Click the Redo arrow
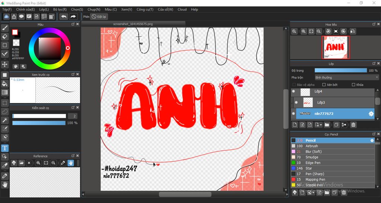 (x=73, y=16)
